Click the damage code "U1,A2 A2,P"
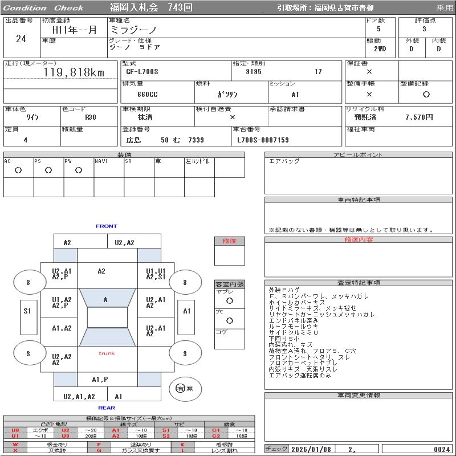This screenshot has width=456, height=456. point(62,303)
